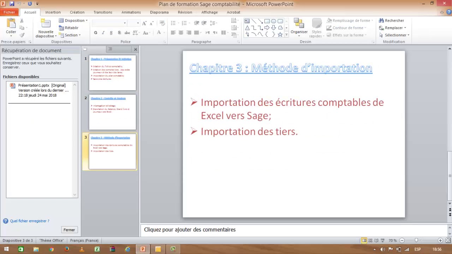Click the Français (France) language indicator

click(x=84, y=240)
